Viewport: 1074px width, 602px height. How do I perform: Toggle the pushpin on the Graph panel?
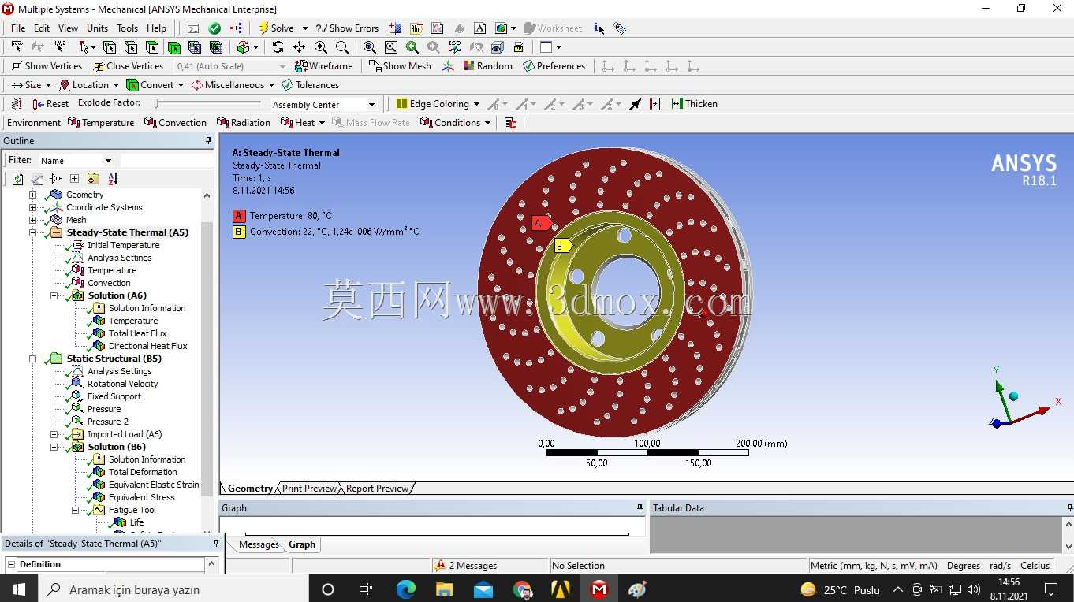640,508
